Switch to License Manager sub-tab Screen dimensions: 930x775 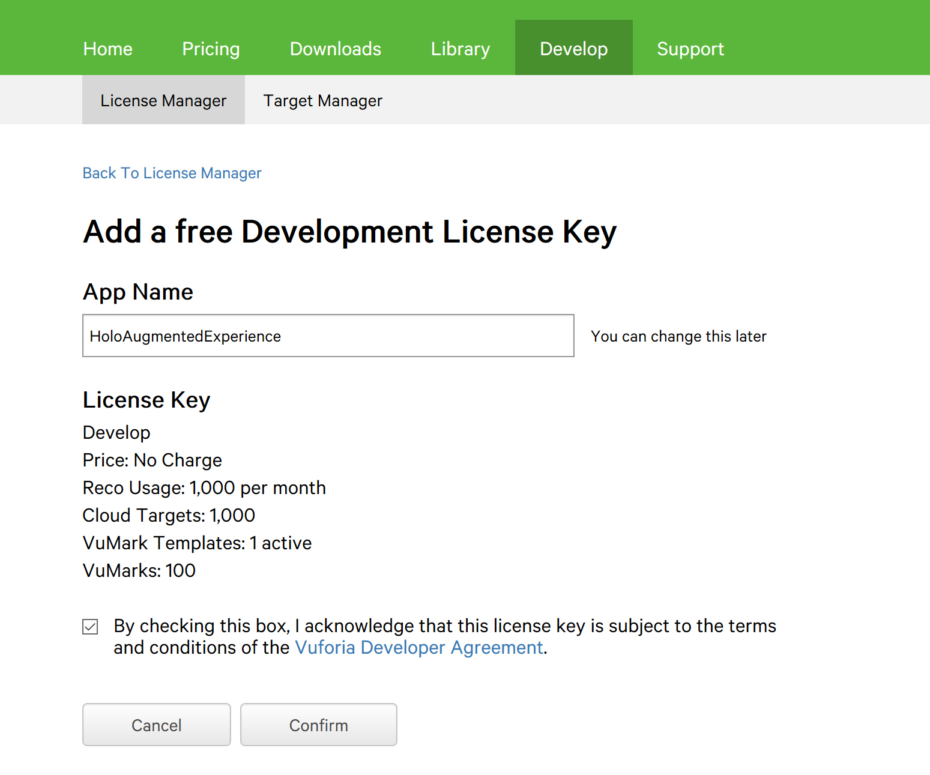click(163, 100)
